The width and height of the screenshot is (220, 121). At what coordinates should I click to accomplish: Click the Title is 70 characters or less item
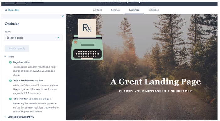click(28, 80)
